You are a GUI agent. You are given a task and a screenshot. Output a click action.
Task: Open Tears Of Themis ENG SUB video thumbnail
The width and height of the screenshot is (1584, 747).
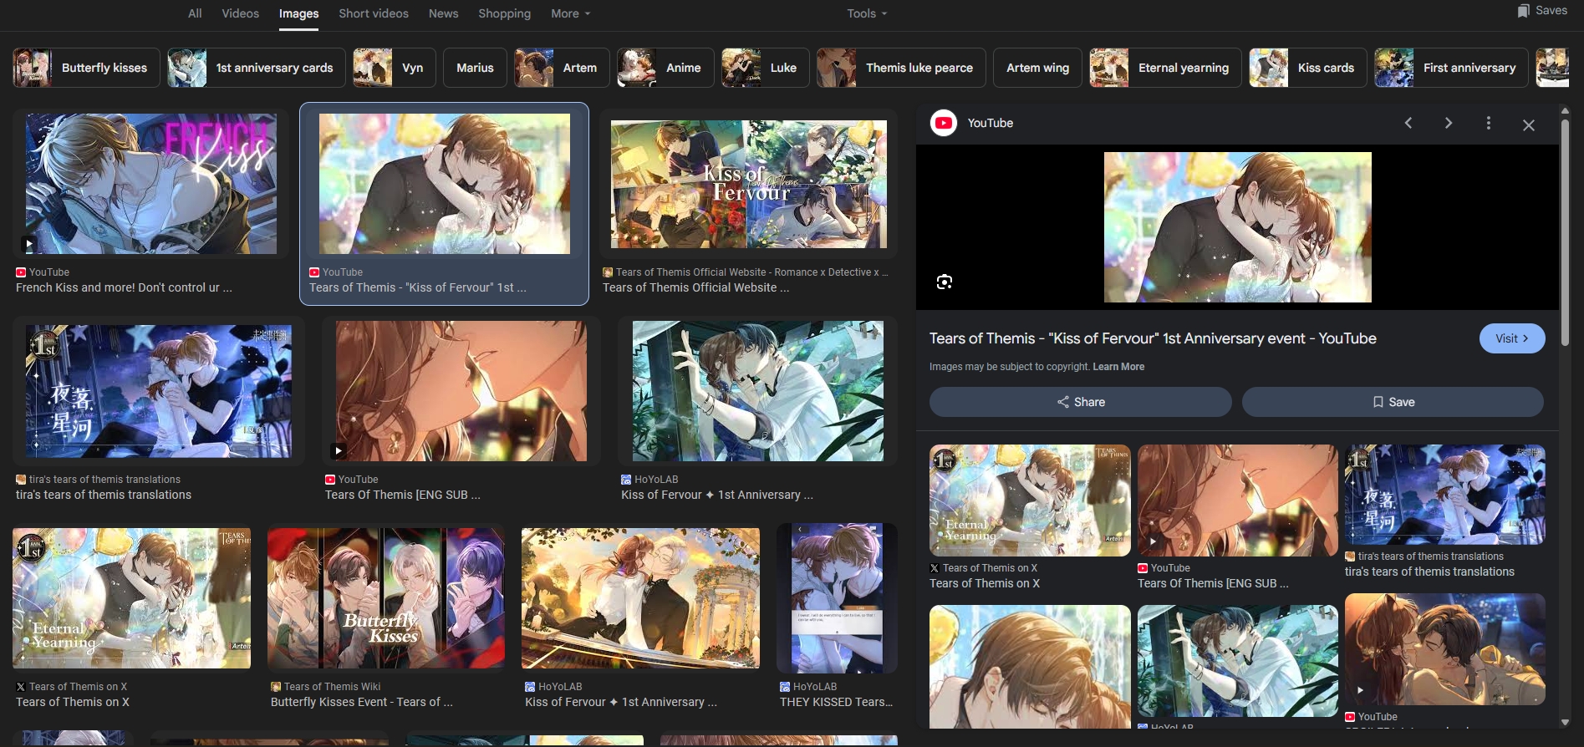click(461, 392)
